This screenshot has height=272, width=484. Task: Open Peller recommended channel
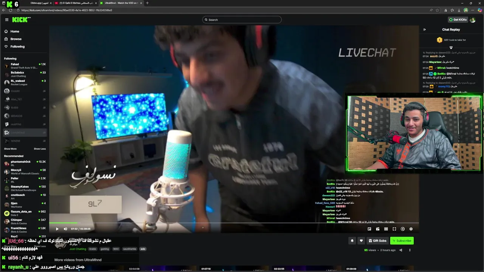pyautogui.click(x=25, y=180)
